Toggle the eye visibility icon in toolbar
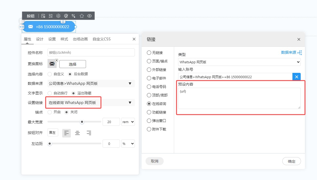This screenshot has width=317, height=180. coord(89,16)
